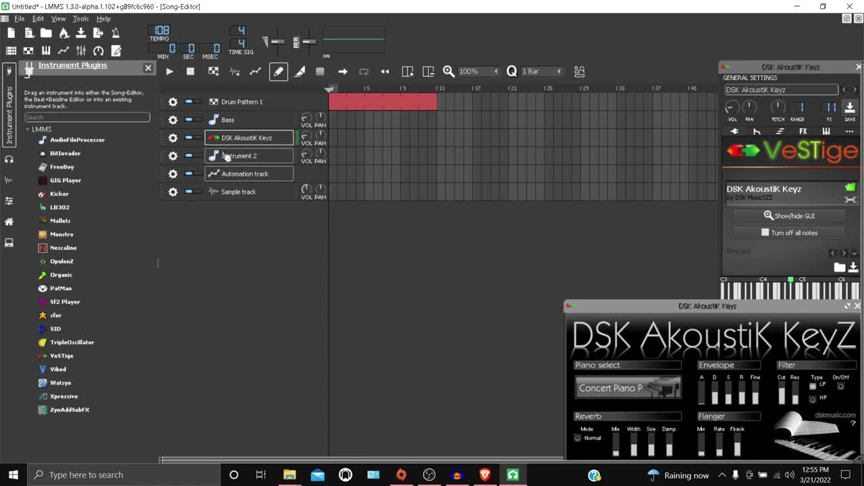Image resolution: width=864 pixels, height=486 pixels.
Task: Adjust the Reverb Mix slider
Action: (616, 445)
